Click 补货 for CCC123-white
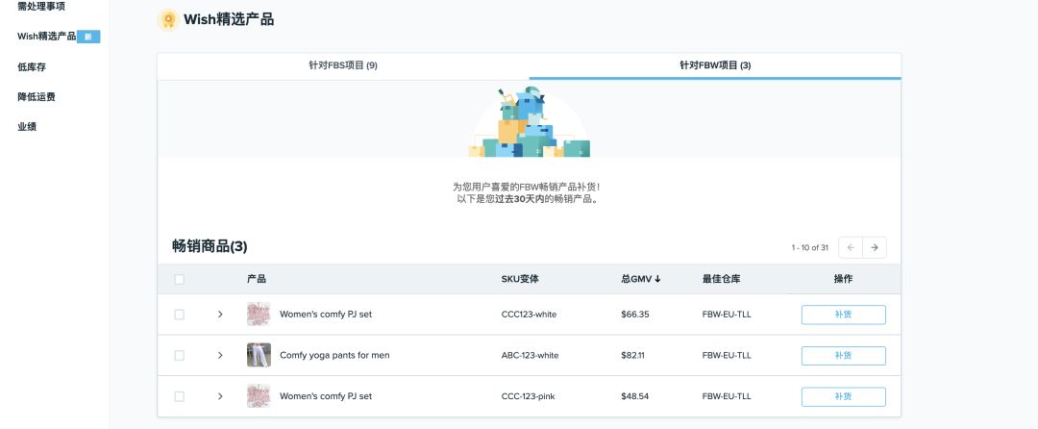The image size is (1038, 429). point(844,315)
